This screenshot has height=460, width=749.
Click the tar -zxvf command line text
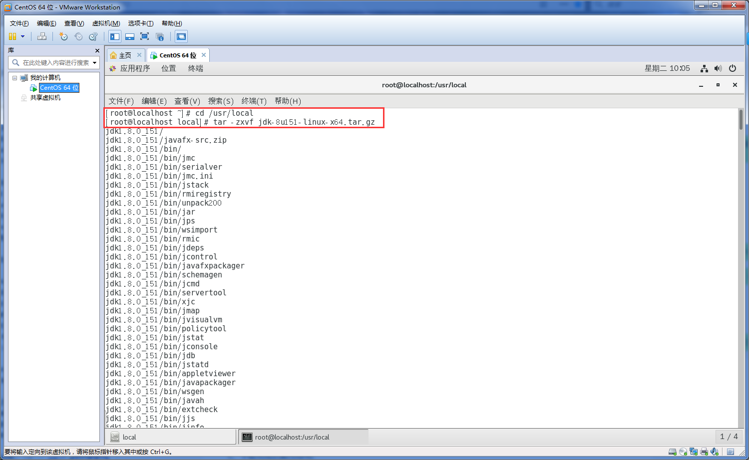(x=294, y=122)
